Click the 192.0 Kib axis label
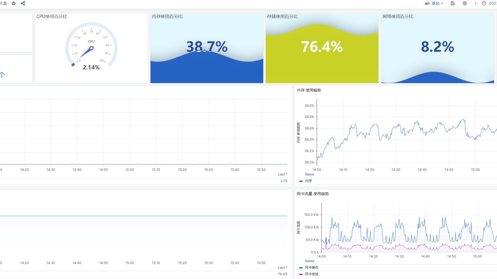This screenshot has height=279, width=497. (312, 215)
